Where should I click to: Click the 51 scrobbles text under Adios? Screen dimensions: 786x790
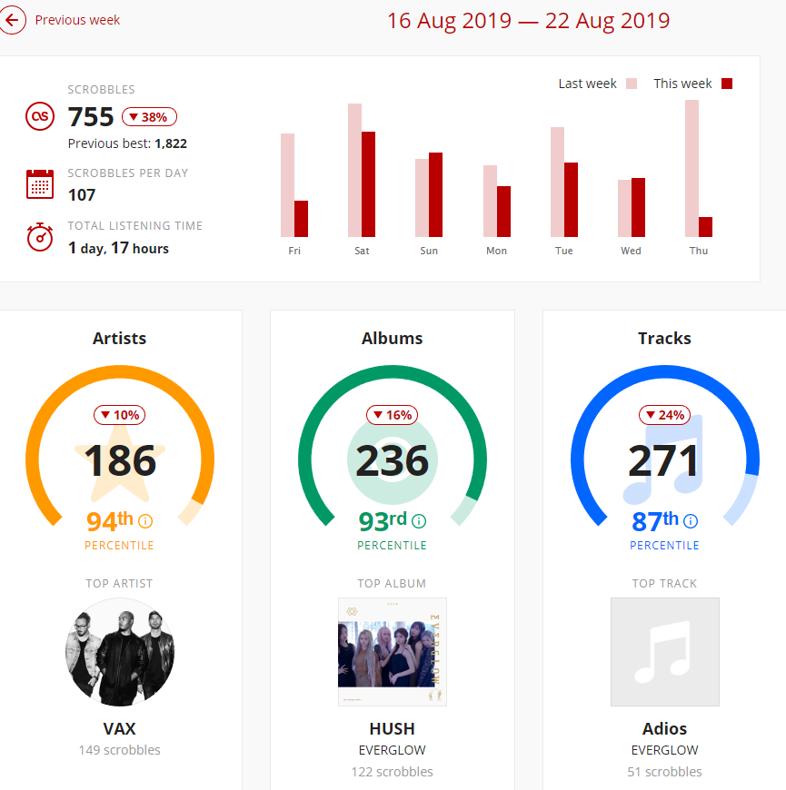pos(664,772)
